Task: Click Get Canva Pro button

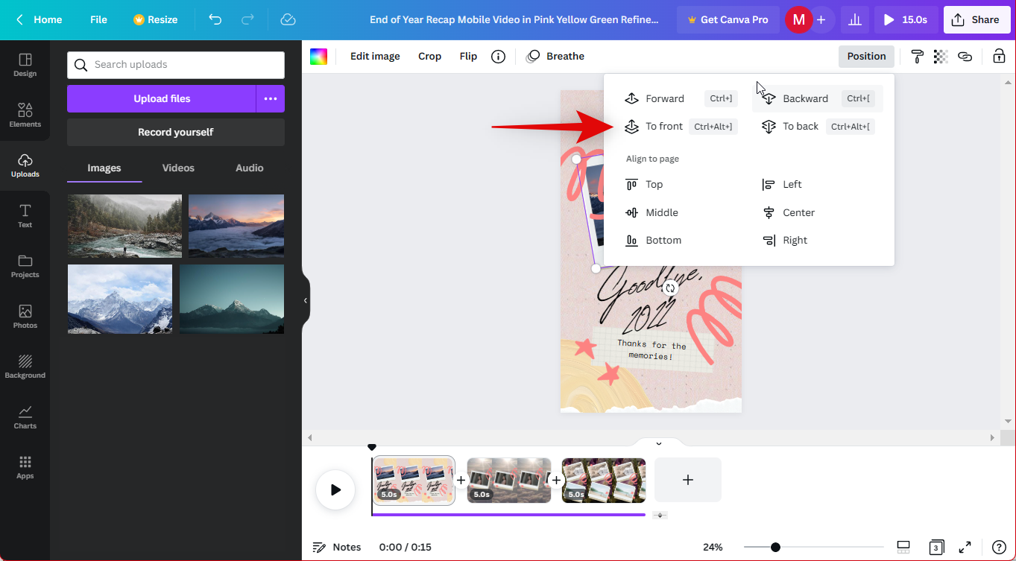Action: [x=728, y=19]
